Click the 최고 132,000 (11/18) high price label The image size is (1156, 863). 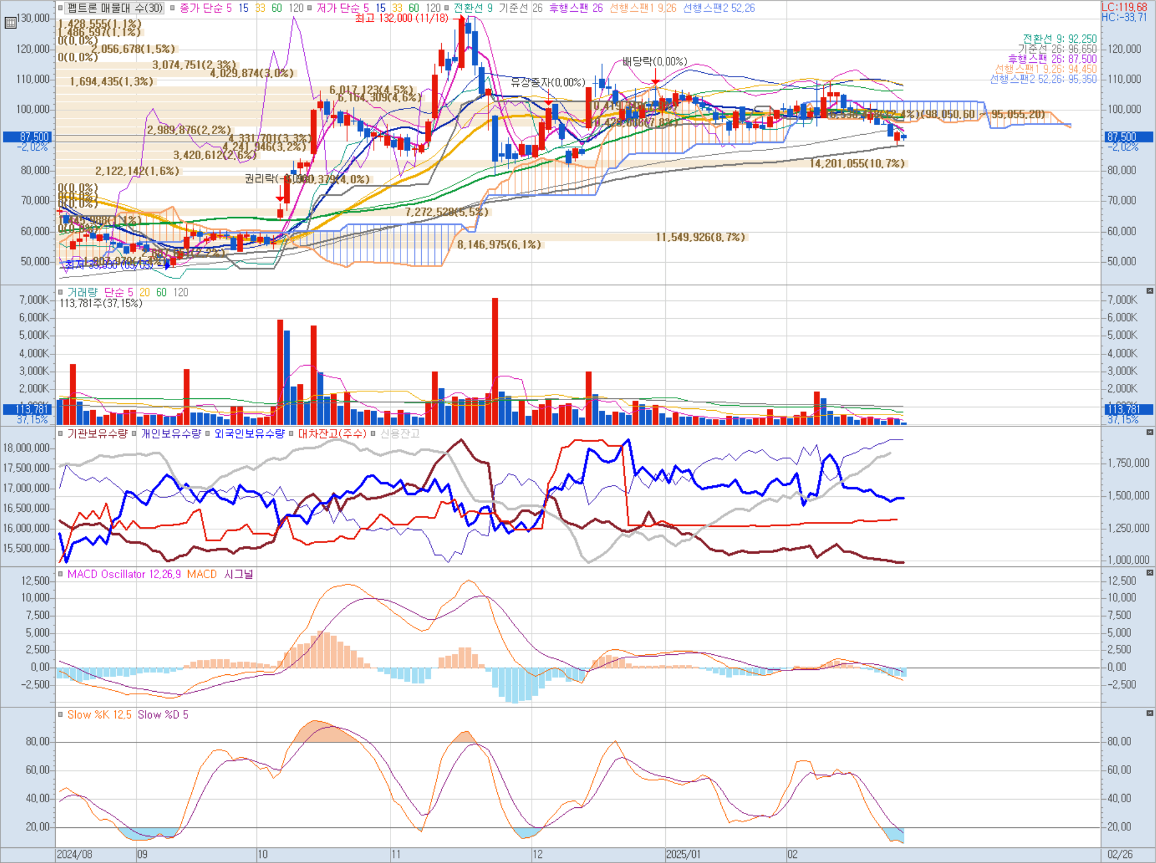(x=401, y=18)
